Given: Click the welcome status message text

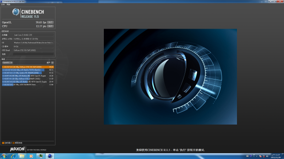Looking at the screenshot, I should point(170,150).
